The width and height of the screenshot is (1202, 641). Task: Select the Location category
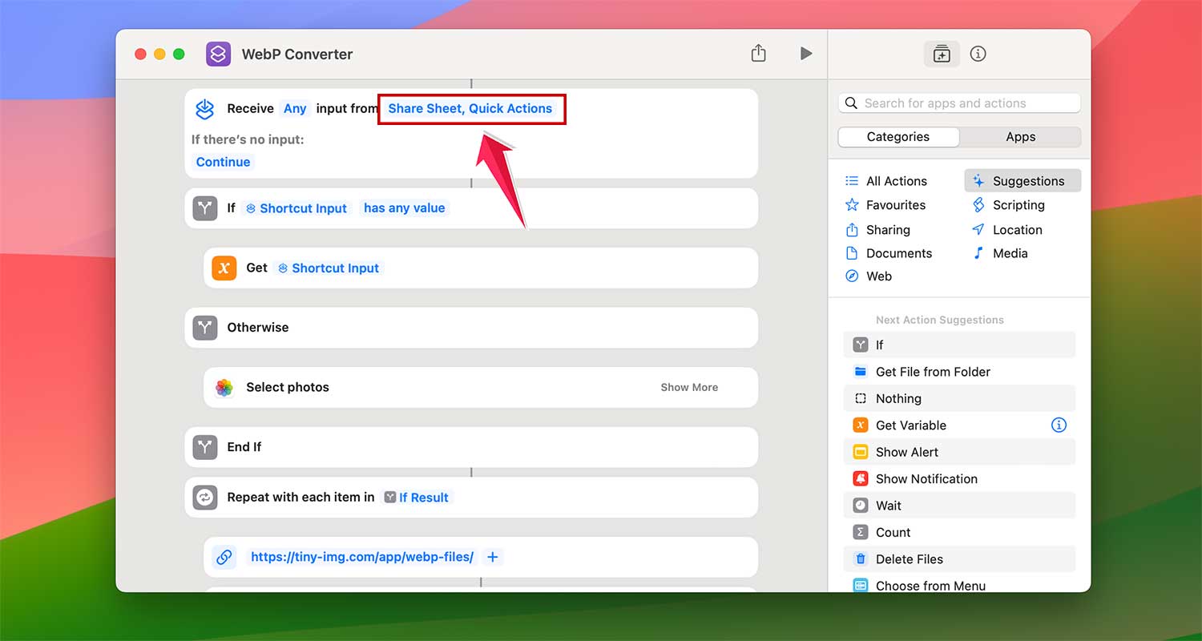pos(1014,230)
